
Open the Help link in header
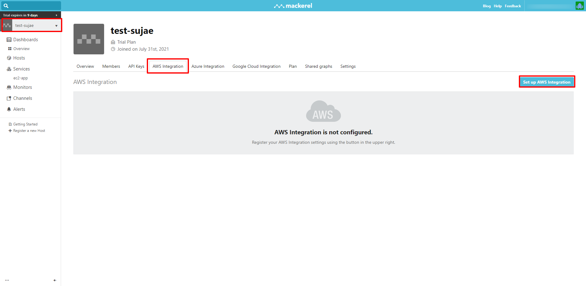pyautogui.click(x=497, y=6)
